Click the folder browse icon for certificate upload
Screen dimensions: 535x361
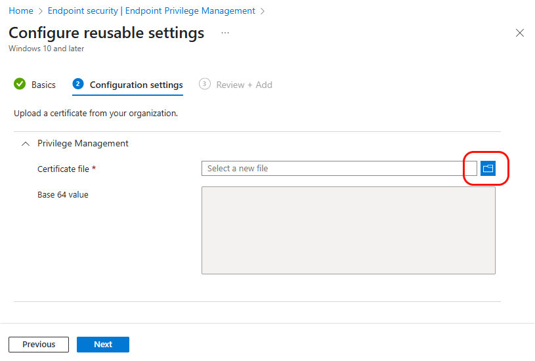coord(488,169)
